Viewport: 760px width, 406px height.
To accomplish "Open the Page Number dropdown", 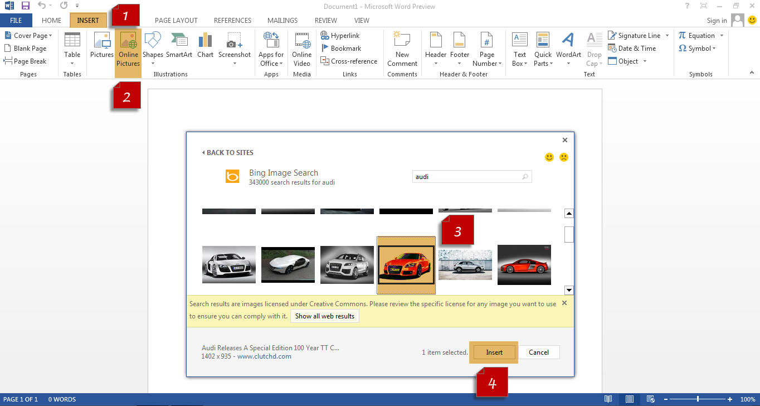I will (x=487, y=49).
